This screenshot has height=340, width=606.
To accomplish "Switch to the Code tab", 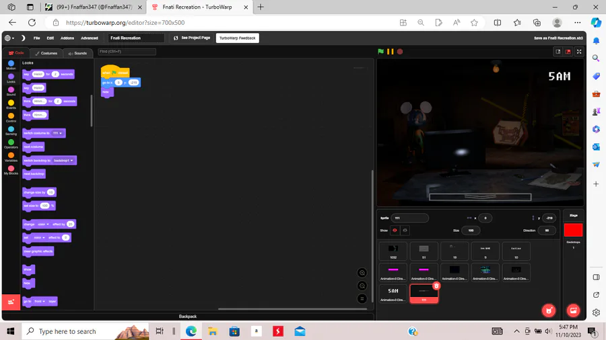I will click(x=16, y=53).
